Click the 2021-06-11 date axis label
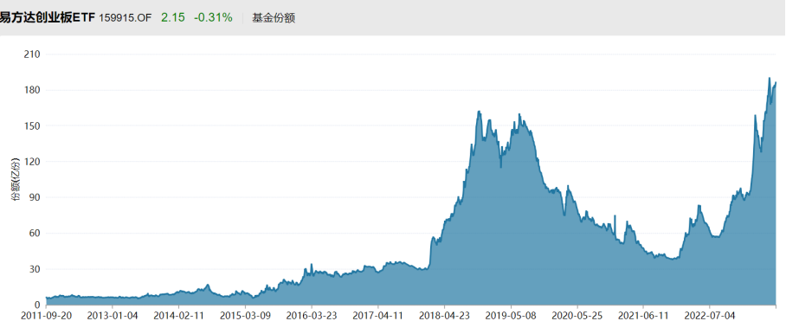The image size is (786, 321). tap(643, 316)
